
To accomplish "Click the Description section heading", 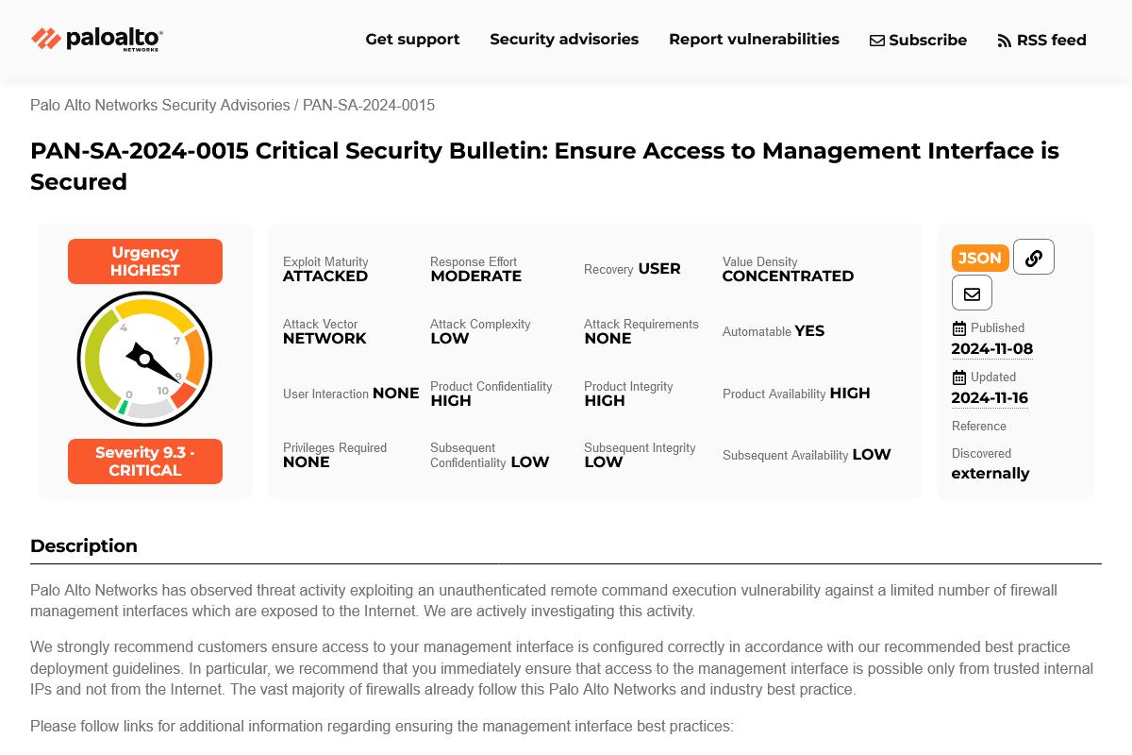I will click(84, 545).
